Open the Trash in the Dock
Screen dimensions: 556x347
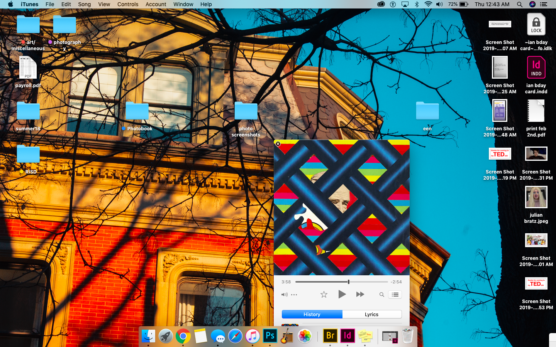[x=407, y=336]
